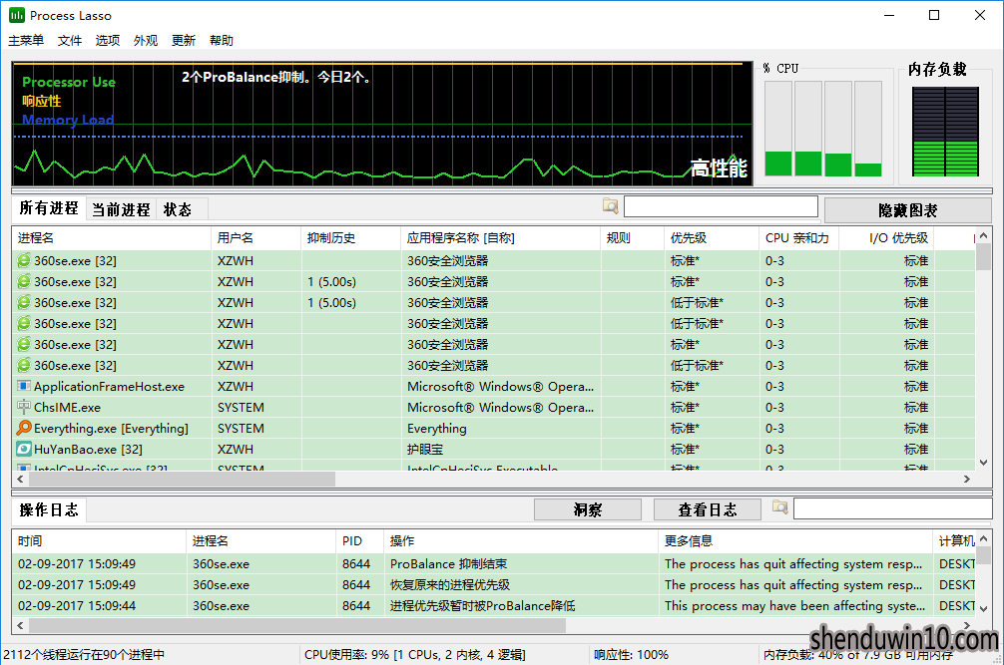
Task: Select the ChsIME.exe process name
Action: pos(67,408)
